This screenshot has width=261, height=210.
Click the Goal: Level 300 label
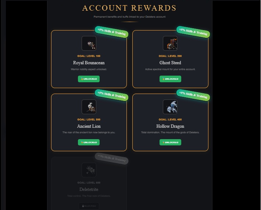click(x=89, y=119)
